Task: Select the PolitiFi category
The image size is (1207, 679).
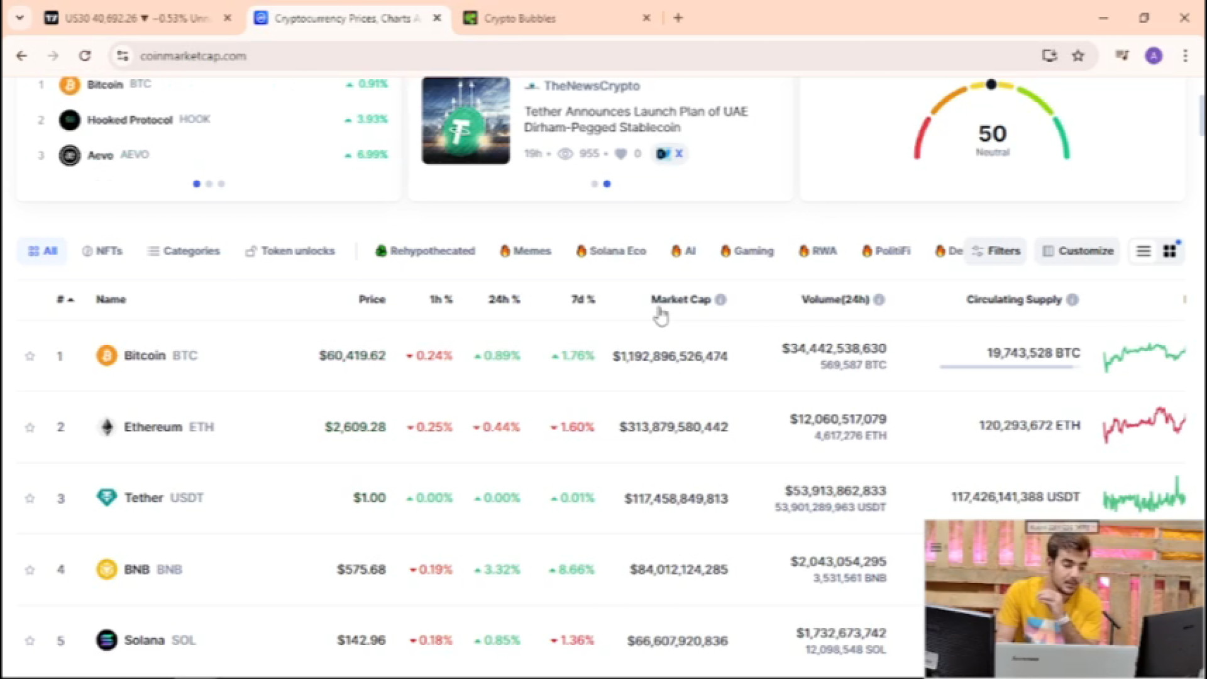Action: pyautogui.click(x=886, y=251)
